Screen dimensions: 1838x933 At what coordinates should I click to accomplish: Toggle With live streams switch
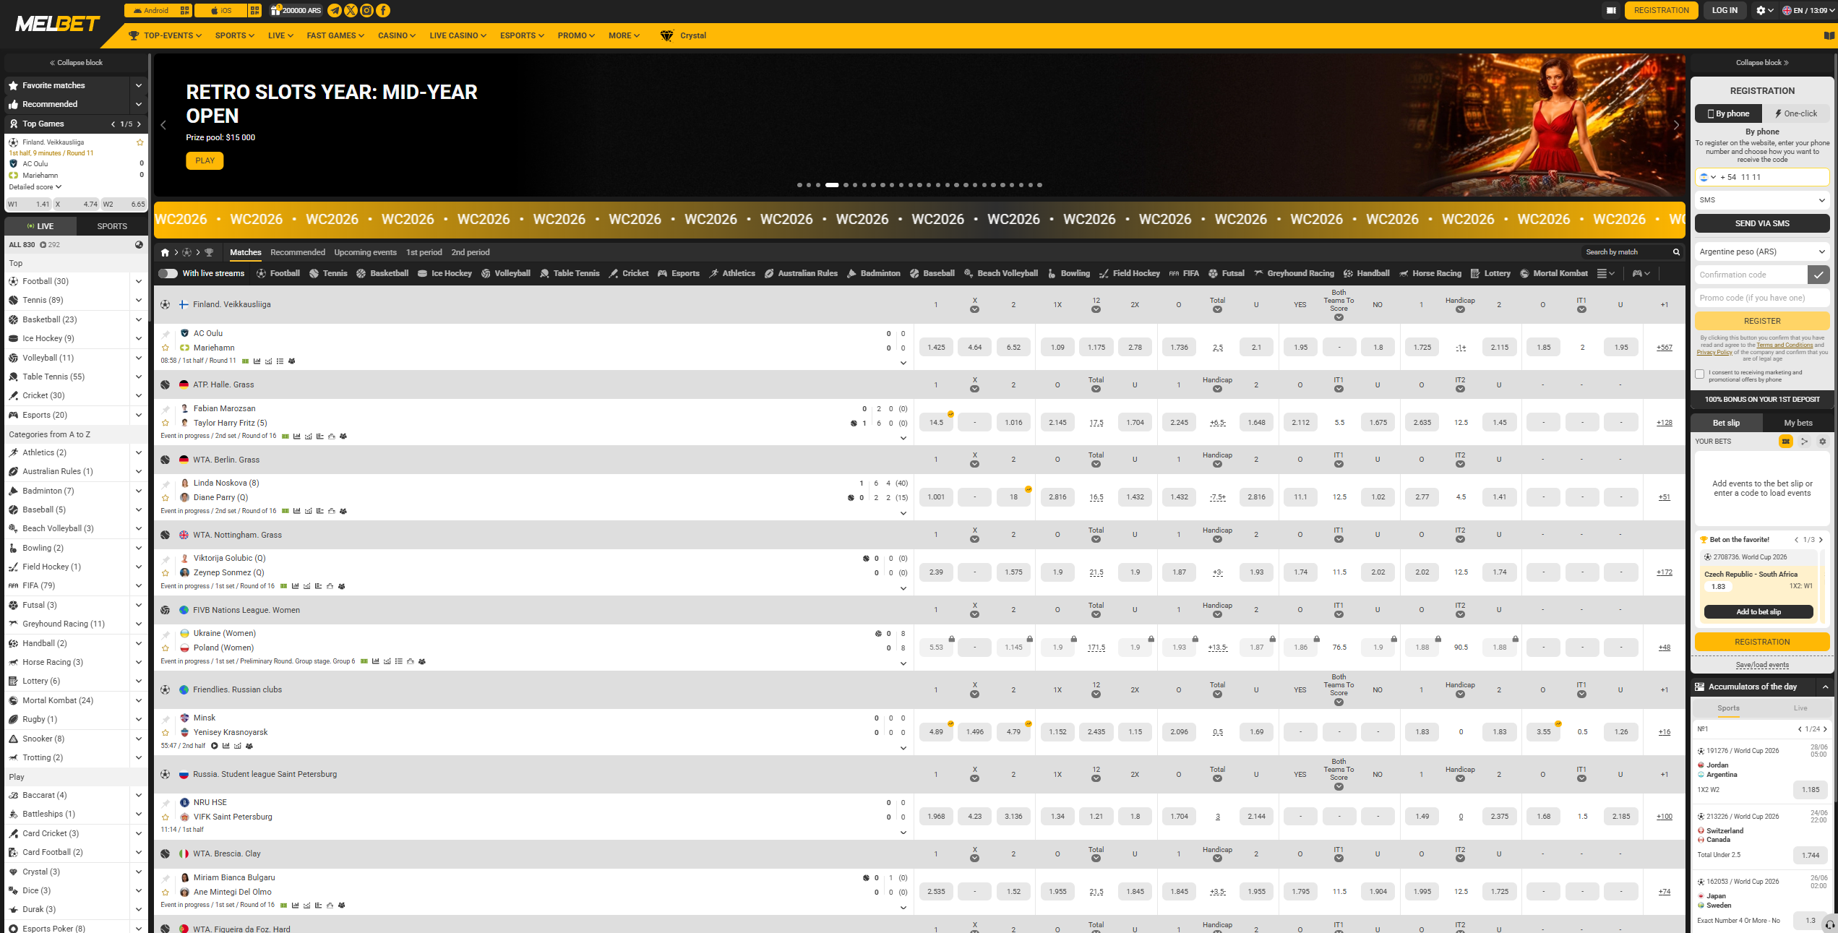click(x=168, y=273)
